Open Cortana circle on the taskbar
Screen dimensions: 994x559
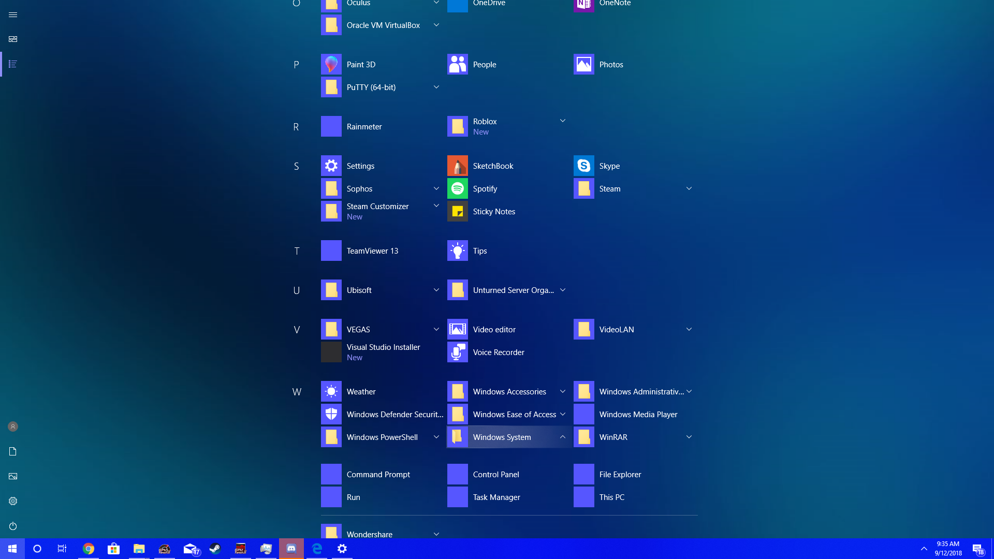pos(37,549)
